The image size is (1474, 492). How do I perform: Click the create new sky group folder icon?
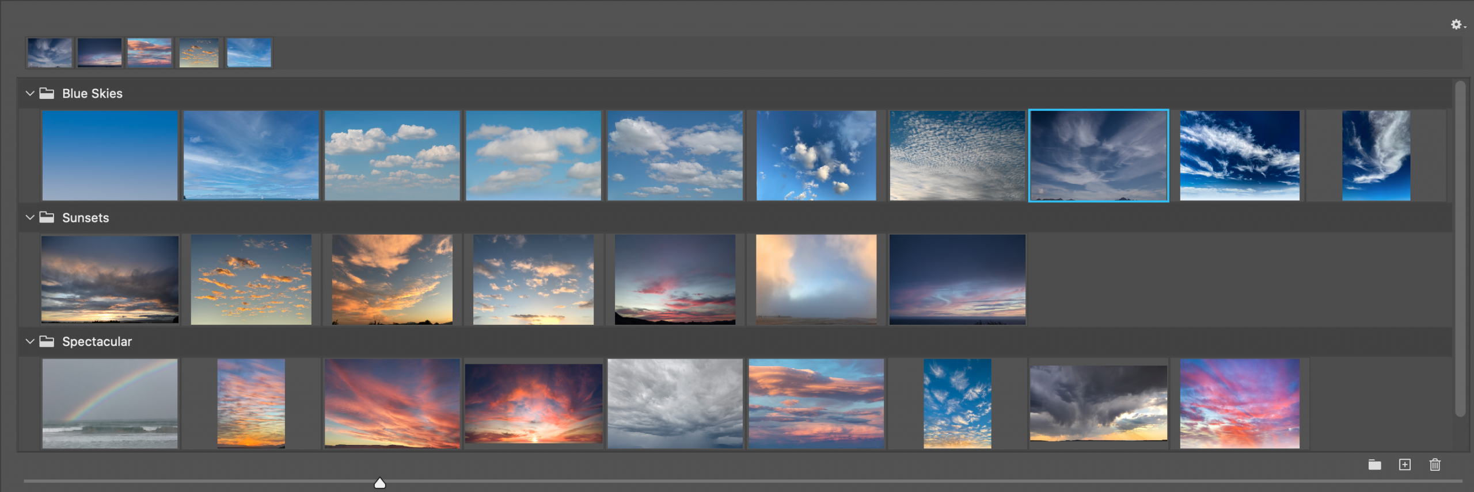point(1374,465)
